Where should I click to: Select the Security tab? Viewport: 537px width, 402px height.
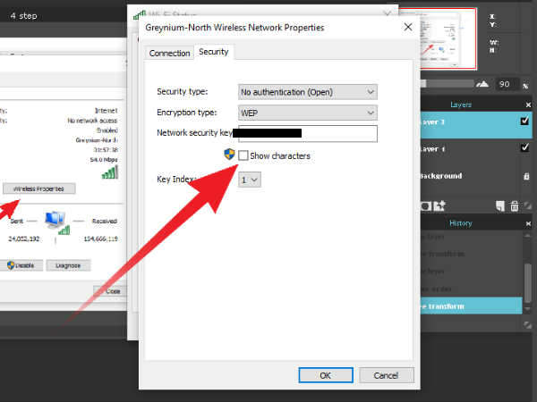[x=213, y=52]
